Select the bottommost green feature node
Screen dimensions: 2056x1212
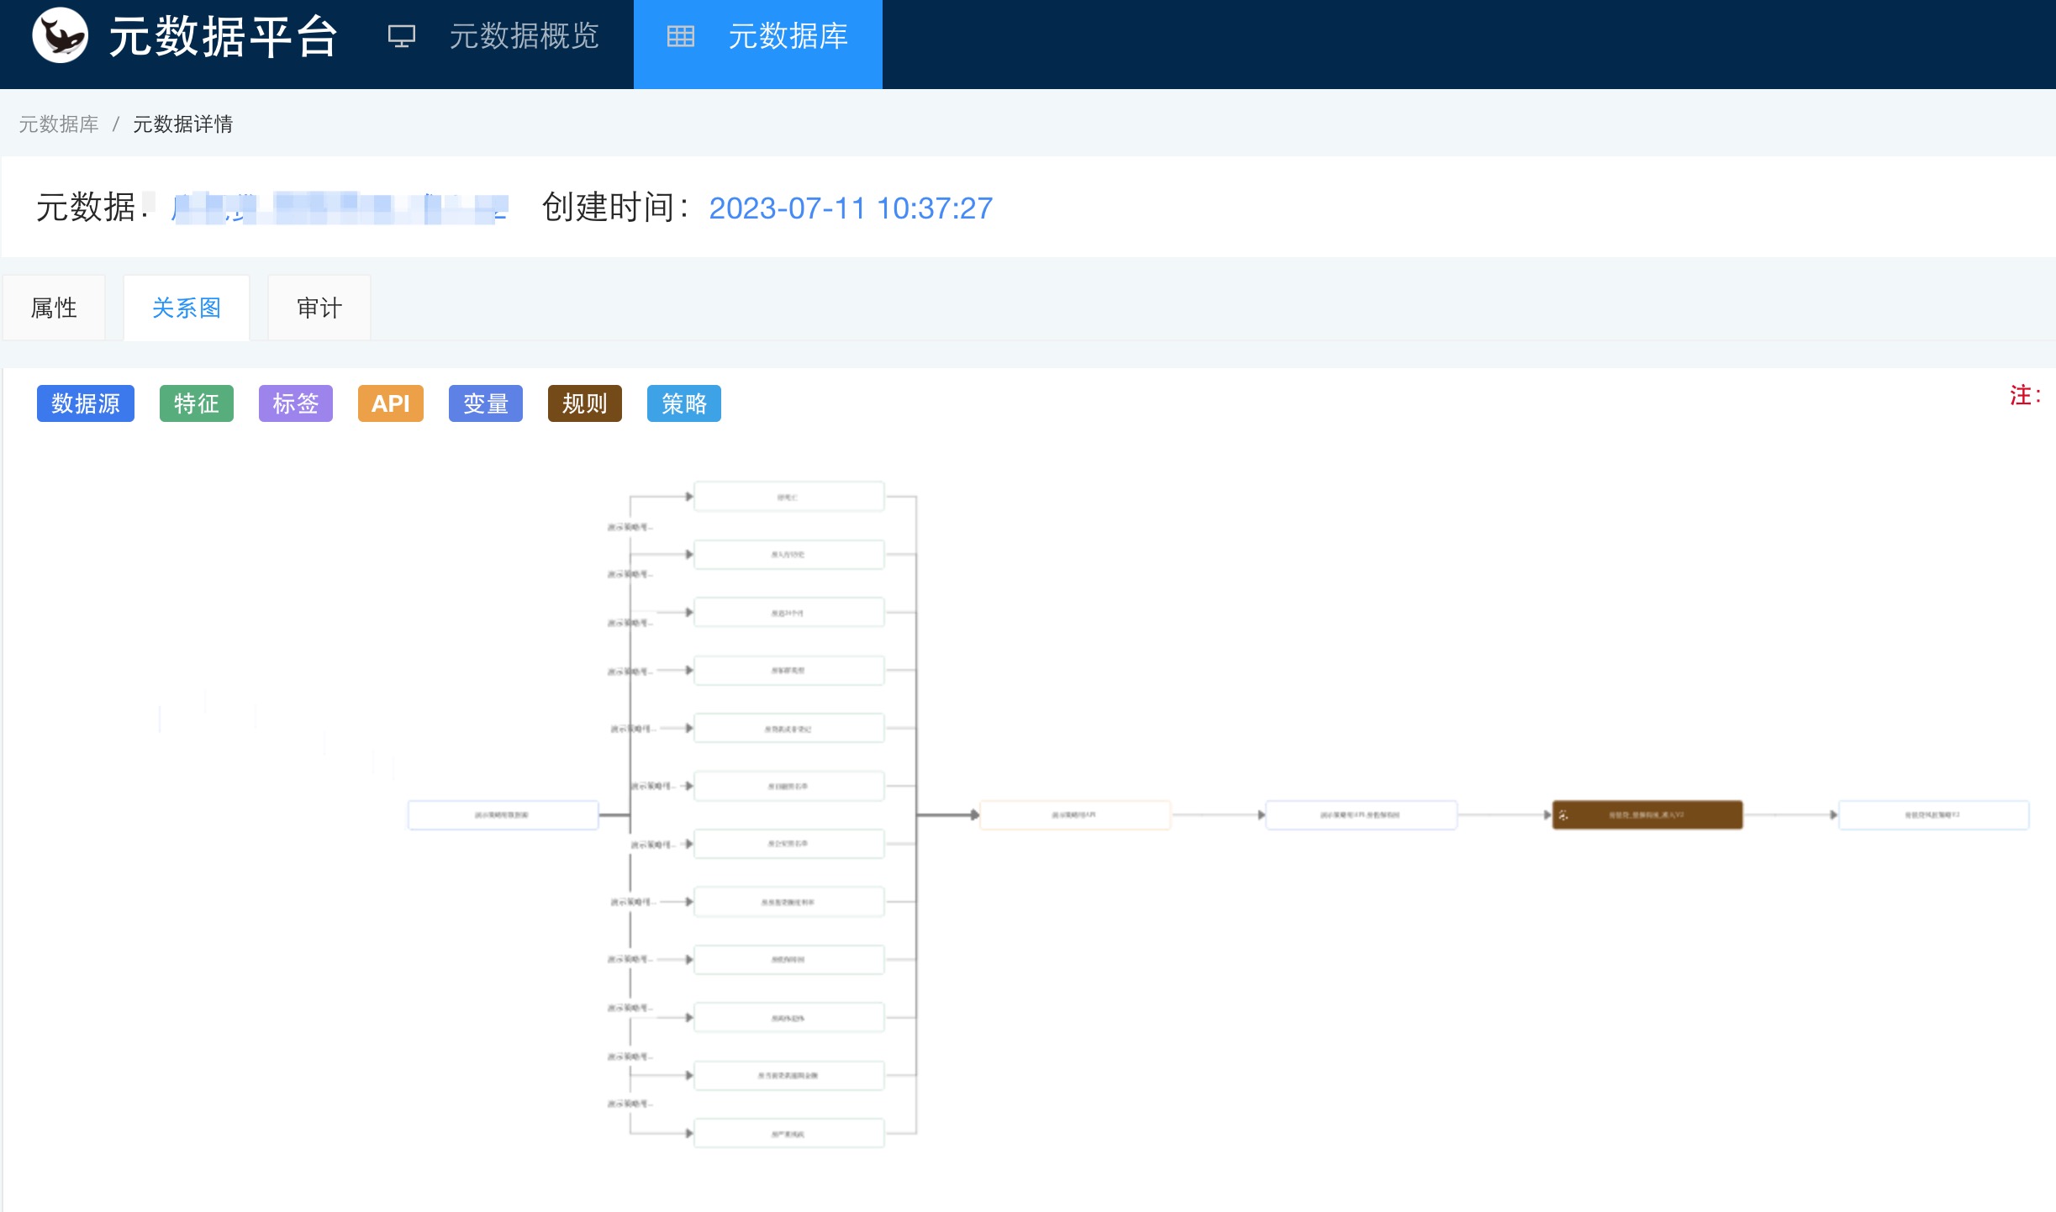click(788, 1133)
